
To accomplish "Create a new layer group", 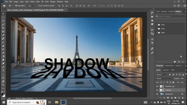I will 175,98.
